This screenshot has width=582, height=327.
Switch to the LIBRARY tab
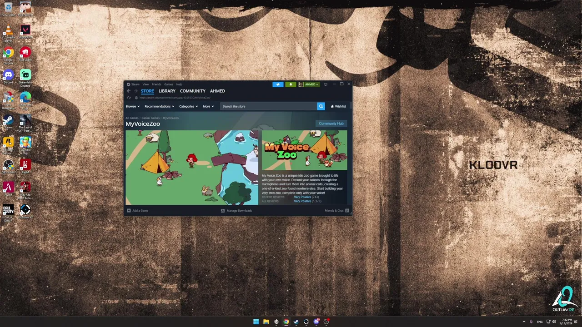[x=167, y=91]
